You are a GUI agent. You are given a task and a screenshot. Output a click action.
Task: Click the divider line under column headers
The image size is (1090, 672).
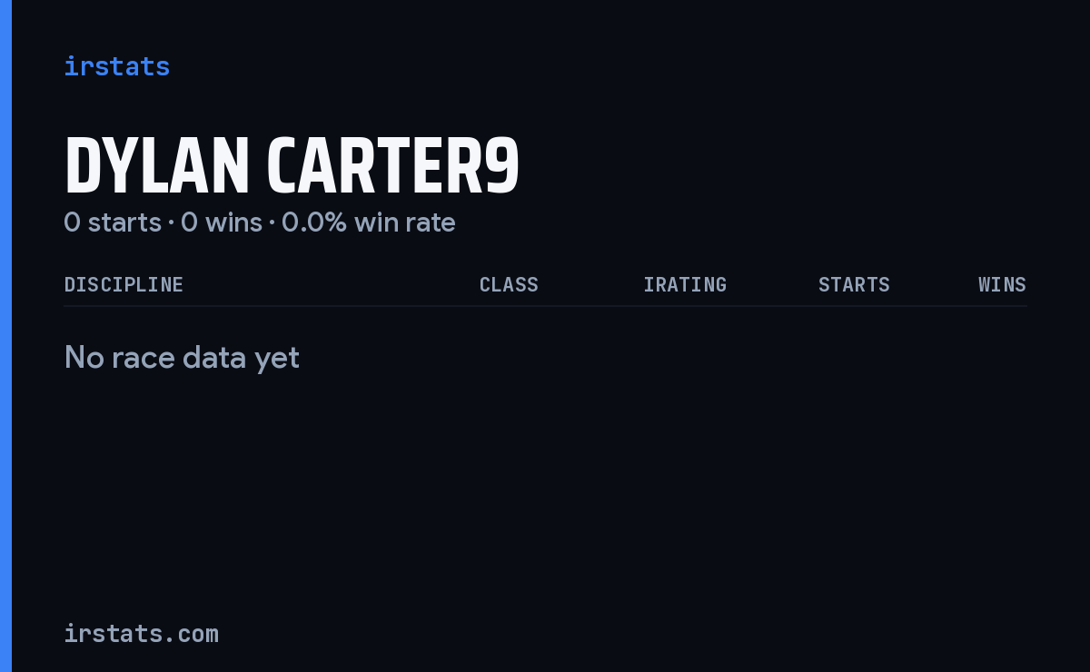545,306
